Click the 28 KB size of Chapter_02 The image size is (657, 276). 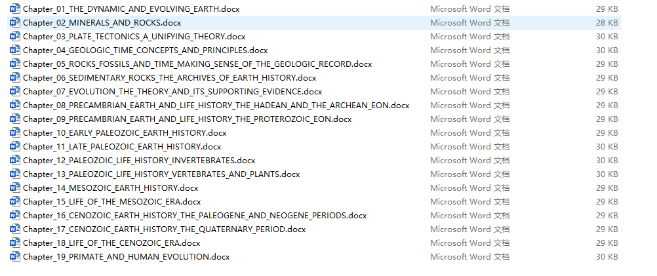[607, 23]
